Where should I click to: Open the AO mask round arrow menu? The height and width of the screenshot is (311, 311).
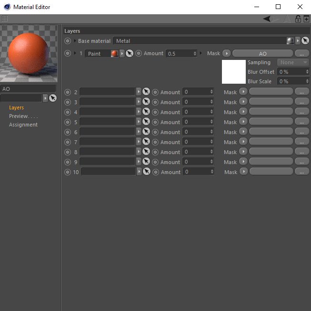[x=227, y=53]
